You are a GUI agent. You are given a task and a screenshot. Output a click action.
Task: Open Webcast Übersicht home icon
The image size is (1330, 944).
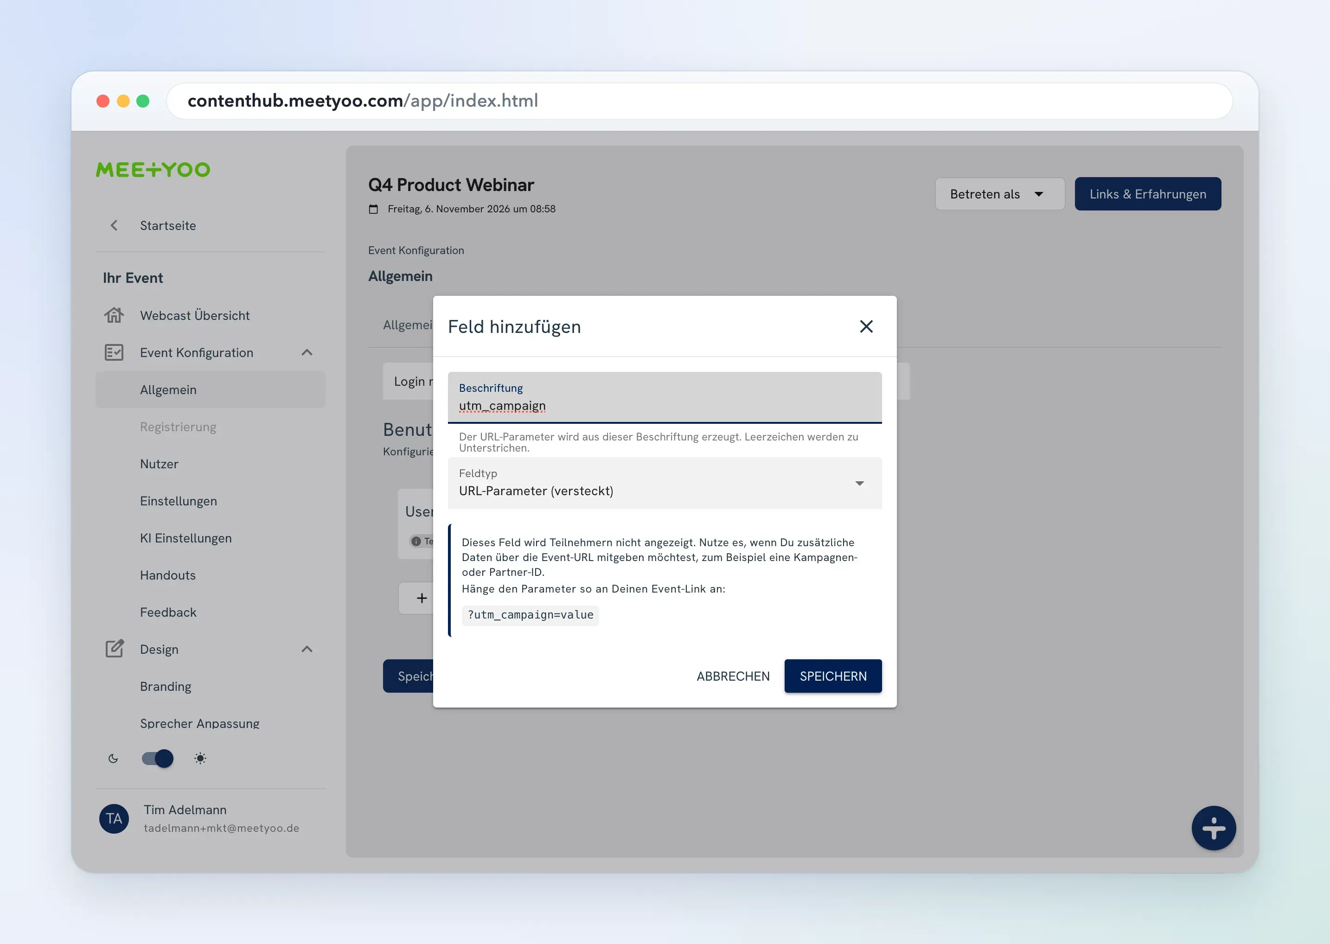coord(114,315)
